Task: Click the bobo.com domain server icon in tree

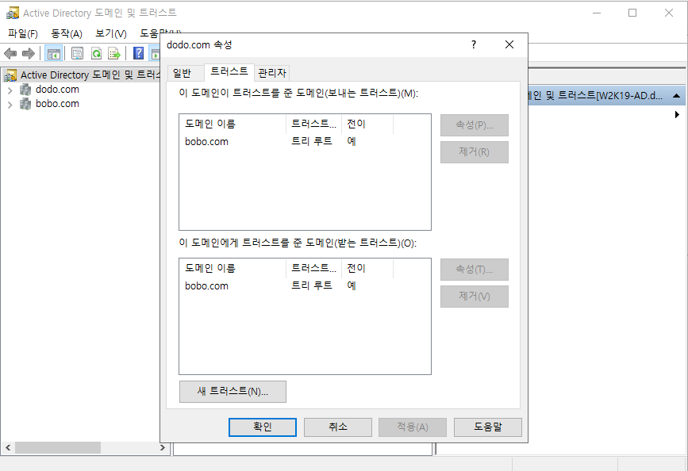Action: click(25, 104)
